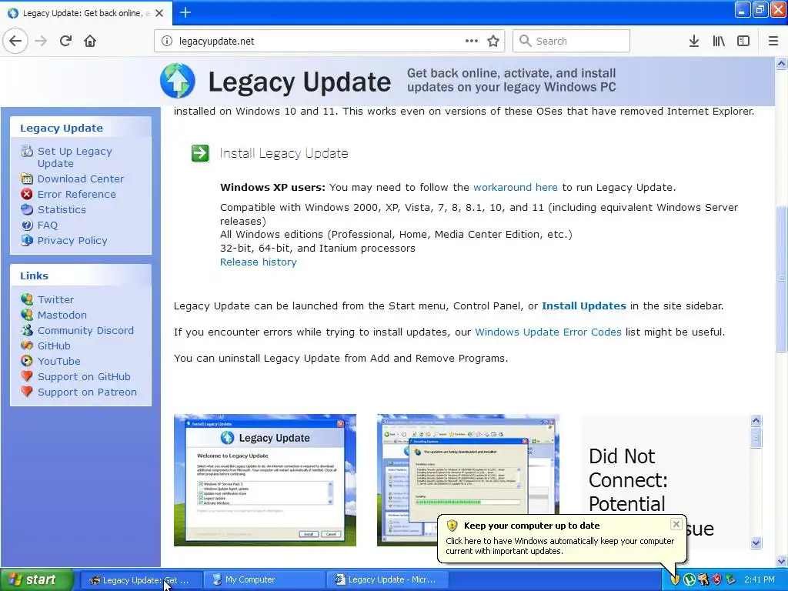Open the Twitter link

tap(55, 299)
